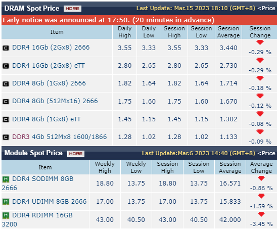This screenshot has height=229, width=277.
Task: Click chip icon beside DDR4 8Gb (1Gx8) eTT
Action: click(x=6, y=120)
